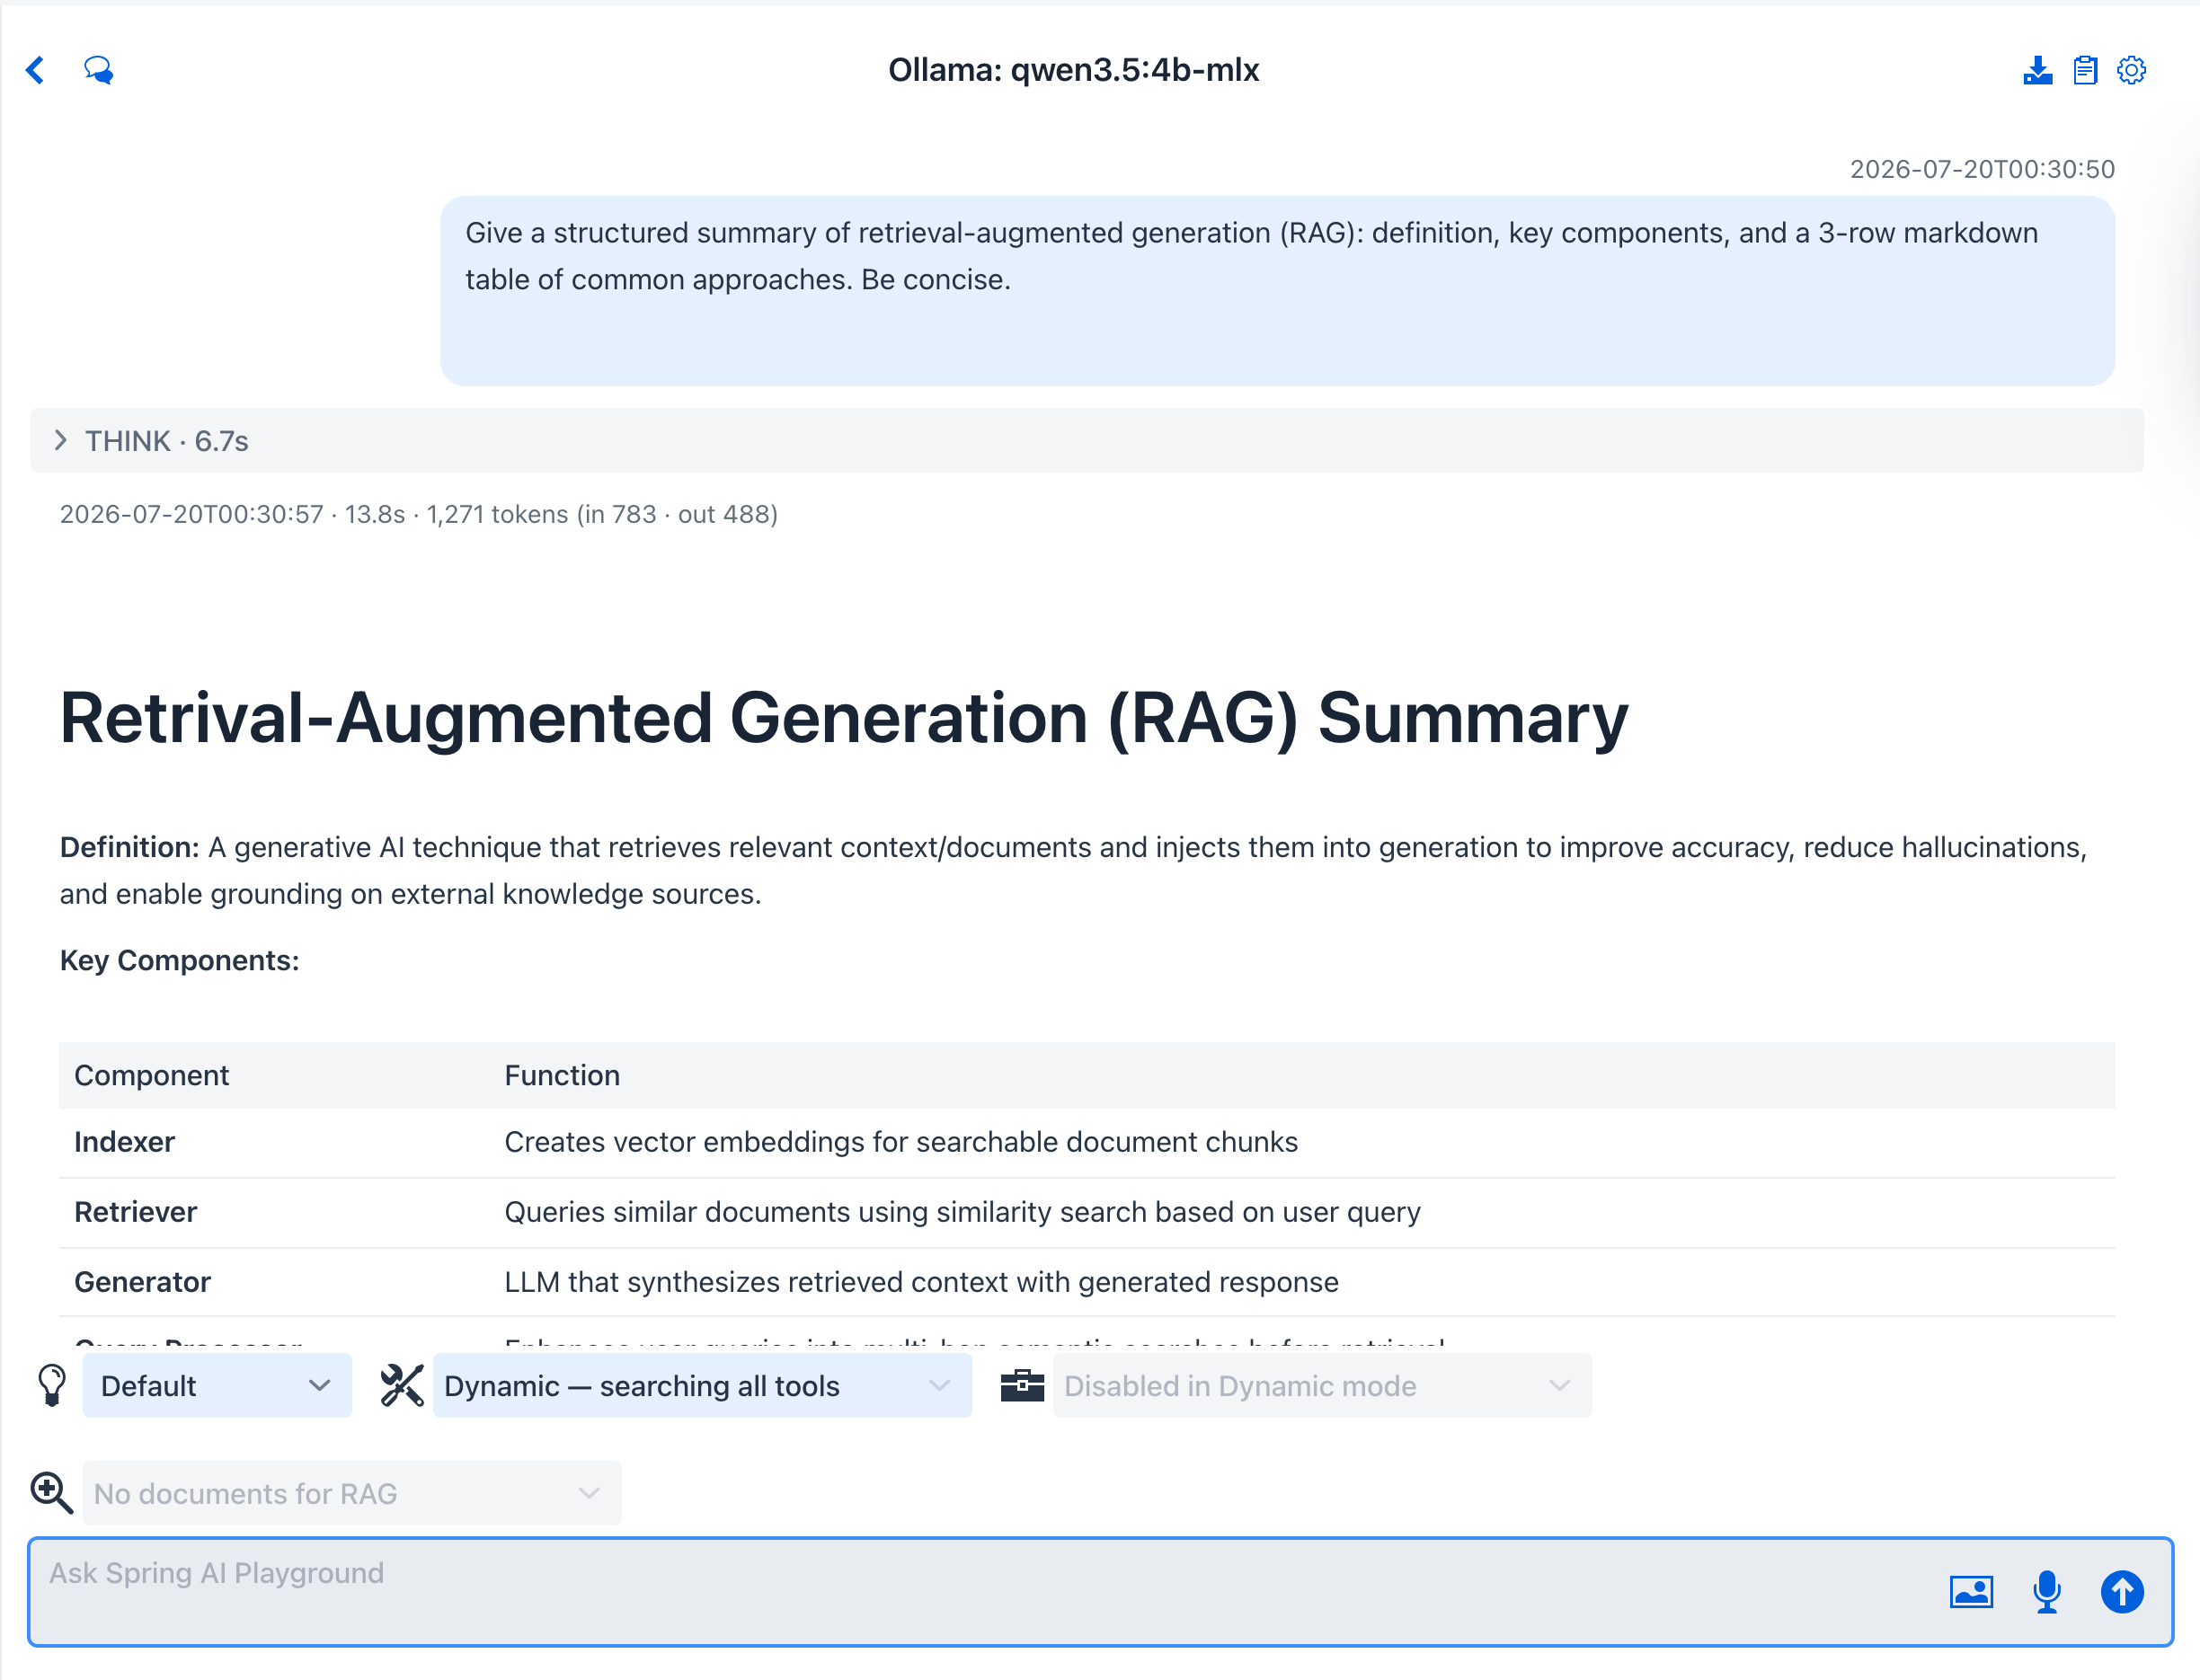Image resolution: width=2200 pixels, height=1680 pixels.
Task: Click the lightbulb icon beside Default
Action: point(51,1385)
